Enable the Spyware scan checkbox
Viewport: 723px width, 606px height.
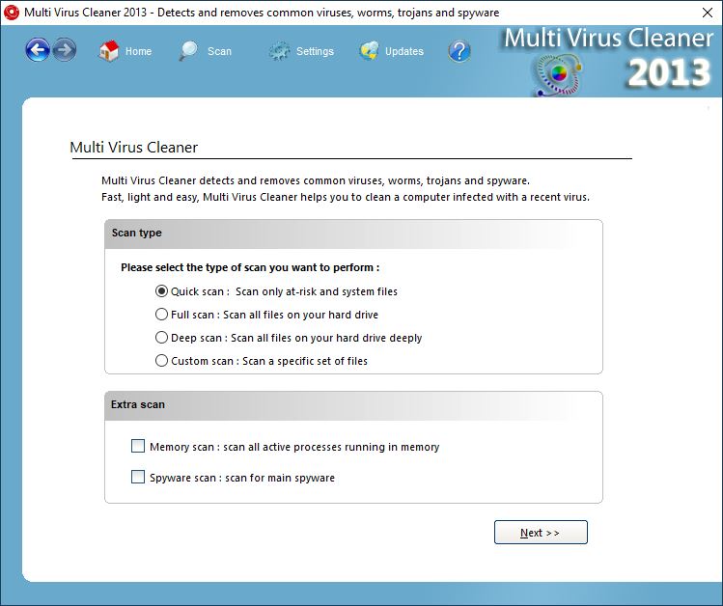pos(138,477)
